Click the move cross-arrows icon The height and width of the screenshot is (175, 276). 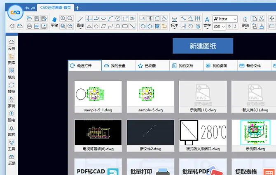pyautogui.click(x=272, y=18)
